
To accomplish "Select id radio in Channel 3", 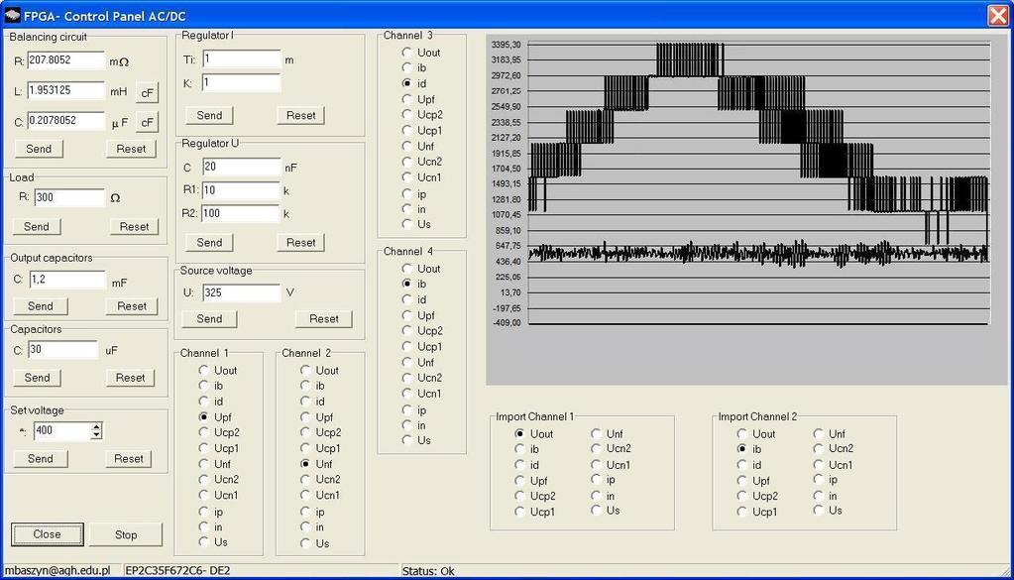I will (x=414, y=83).
